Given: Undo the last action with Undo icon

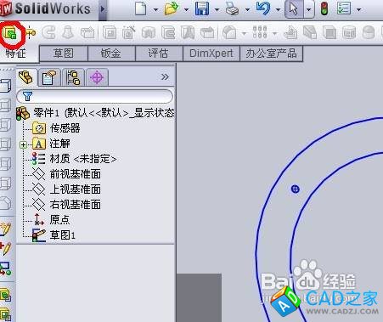Looking at the screenshot, I should tap(263, 8).
